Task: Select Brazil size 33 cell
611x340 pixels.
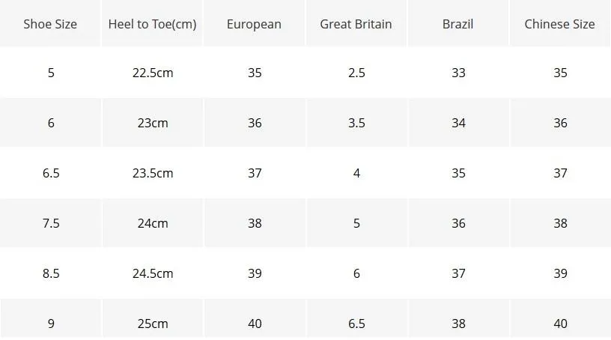Action: 458,73
